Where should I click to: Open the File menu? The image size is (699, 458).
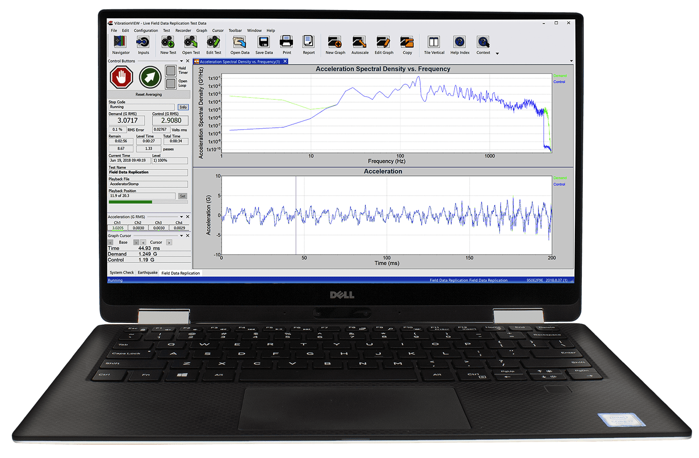tap(114, 31)
